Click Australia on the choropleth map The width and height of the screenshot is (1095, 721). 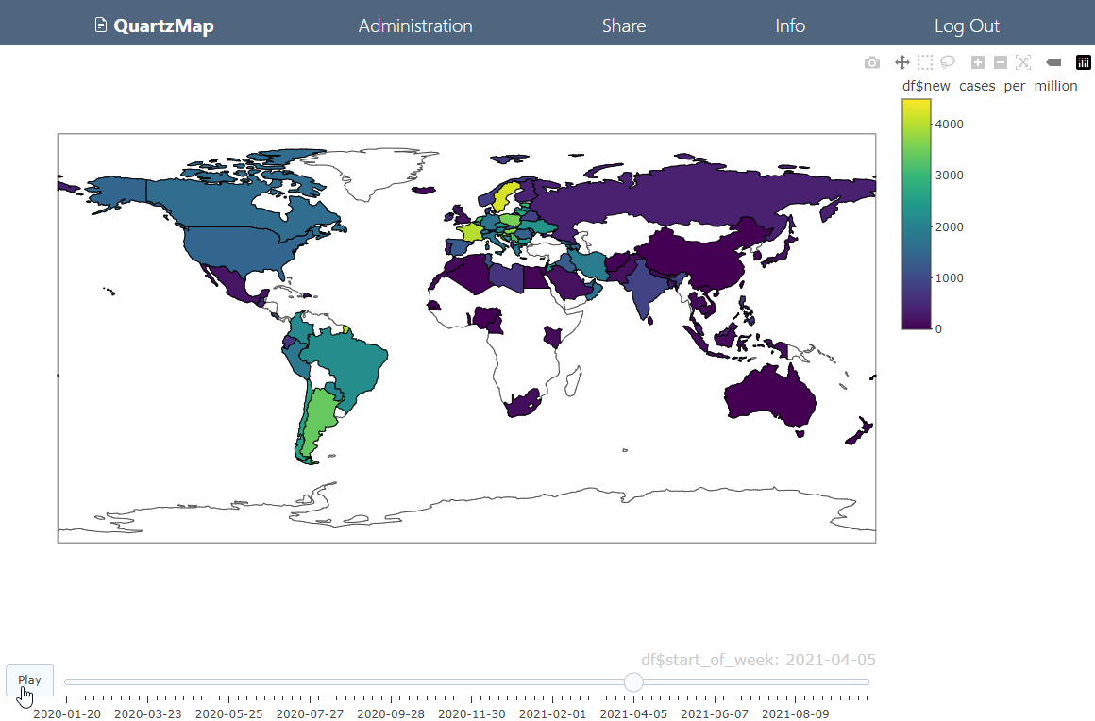[768, 394]
